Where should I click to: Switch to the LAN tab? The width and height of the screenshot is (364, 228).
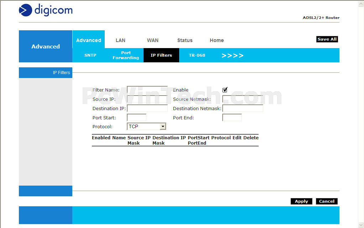120,40
